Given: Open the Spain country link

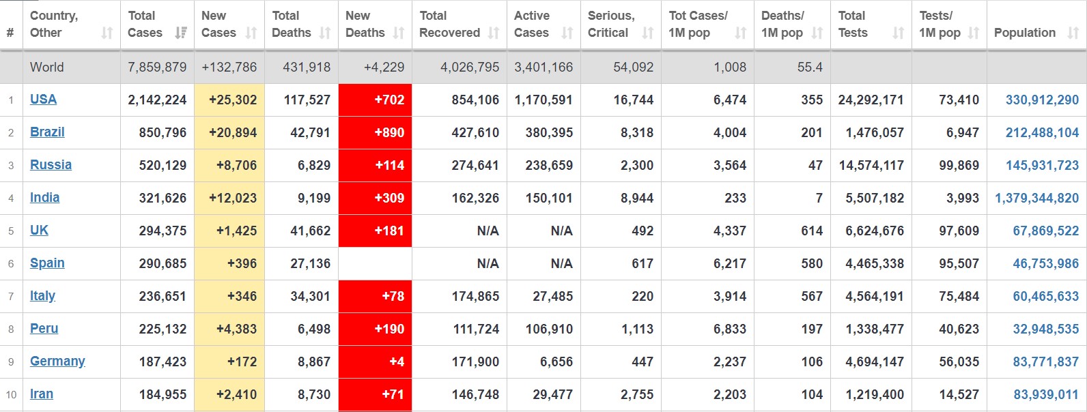Looking at the screenshot, I should 47,263.
